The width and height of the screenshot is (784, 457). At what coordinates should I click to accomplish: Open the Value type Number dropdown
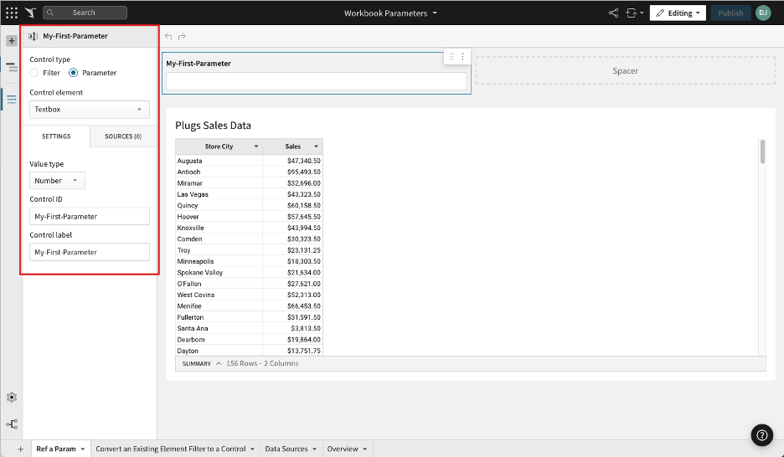point(57,181)
